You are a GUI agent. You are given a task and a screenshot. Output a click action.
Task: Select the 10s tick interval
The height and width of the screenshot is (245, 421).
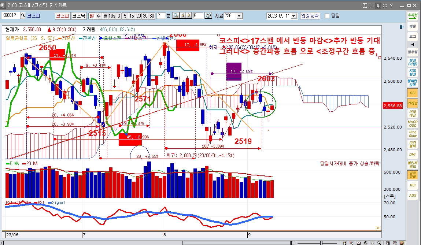(x=112, y=15)
